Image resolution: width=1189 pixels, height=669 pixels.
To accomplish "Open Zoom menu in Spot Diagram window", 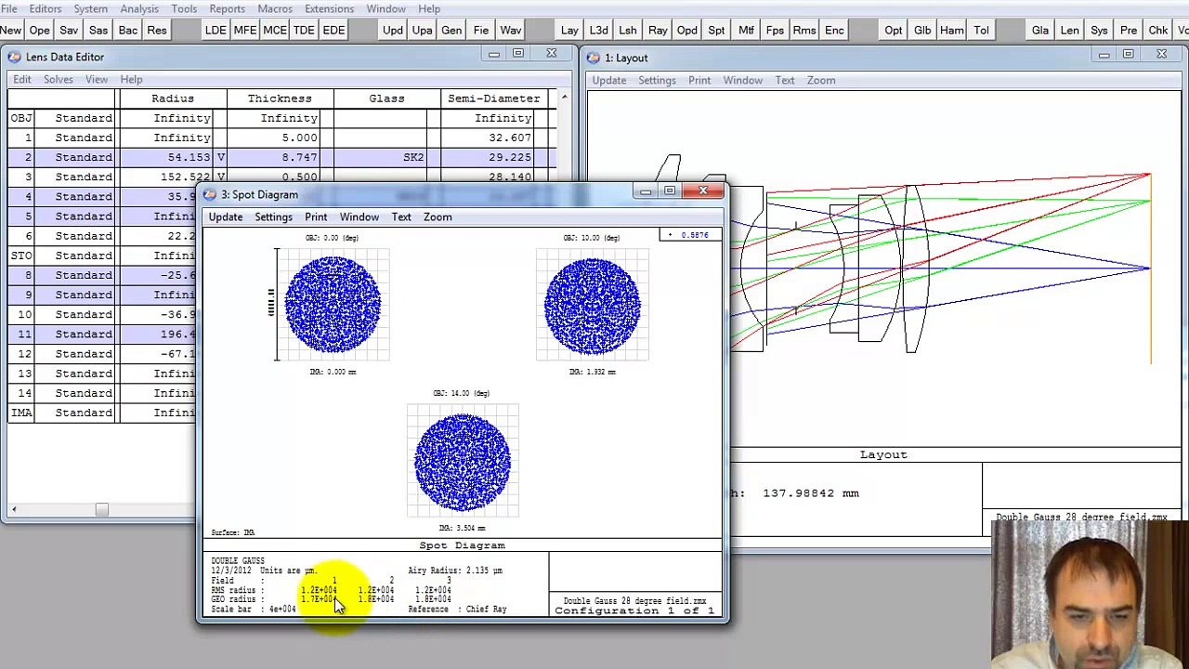I will (438, 216).
